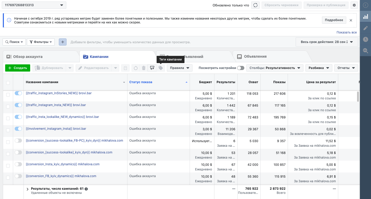The height and width of the screenshot is (199, 371).
Task: Click the refresh data icon next to 'Обновлено только что'
Action: (255, 5)
